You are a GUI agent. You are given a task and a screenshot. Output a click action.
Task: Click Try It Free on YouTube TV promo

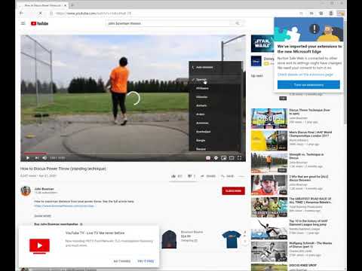146,261
